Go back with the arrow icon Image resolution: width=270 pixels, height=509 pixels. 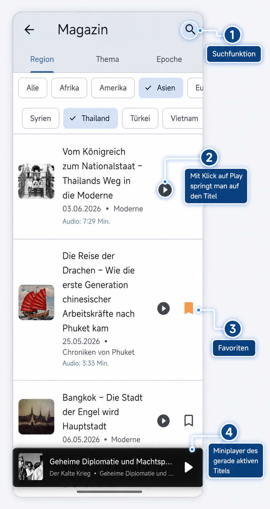(29, 30)
